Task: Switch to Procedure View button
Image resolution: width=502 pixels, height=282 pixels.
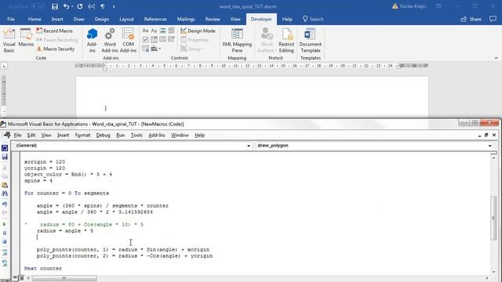Action: pos(15,278)
